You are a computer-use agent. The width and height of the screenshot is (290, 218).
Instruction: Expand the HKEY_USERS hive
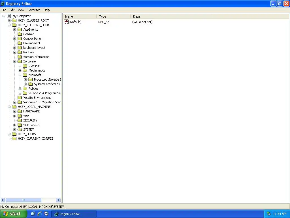(9, 134)
